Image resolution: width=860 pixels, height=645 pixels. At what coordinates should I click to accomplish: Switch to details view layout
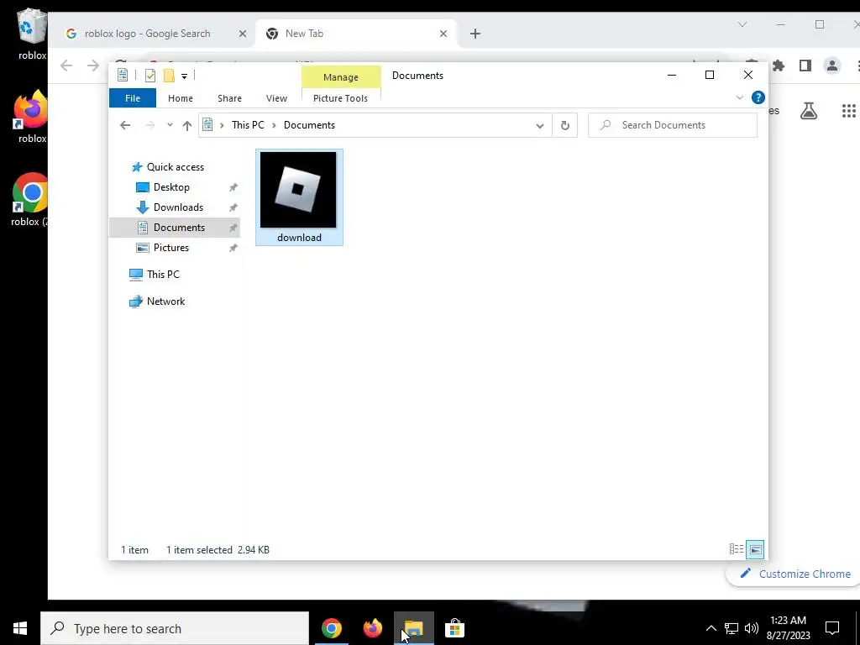click(x=737, y=549)
